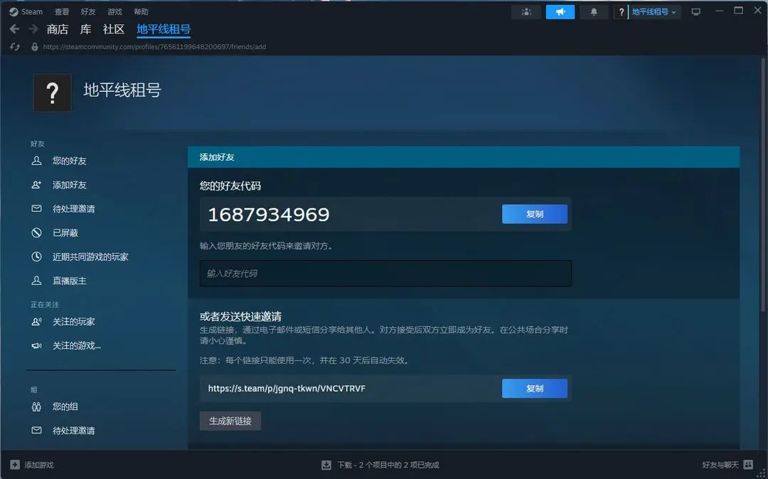The width and height of the screenshot is (768, 479).
Task: Click the back navigation arrow
Action: coord(14,29)
